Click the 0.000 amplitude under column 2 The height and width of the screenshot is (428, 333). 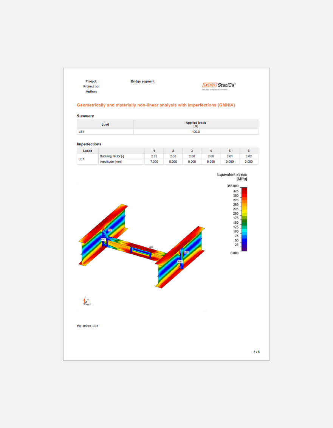point(173,162)
